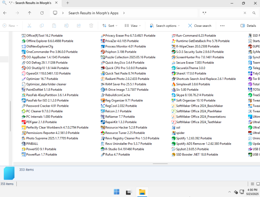Click the search magnifier icon in search box

click(254, 13)
